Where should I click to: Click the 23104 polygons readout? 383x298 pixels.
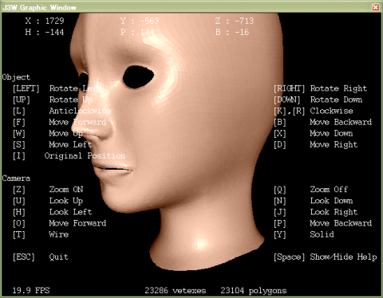pos(254,291)
